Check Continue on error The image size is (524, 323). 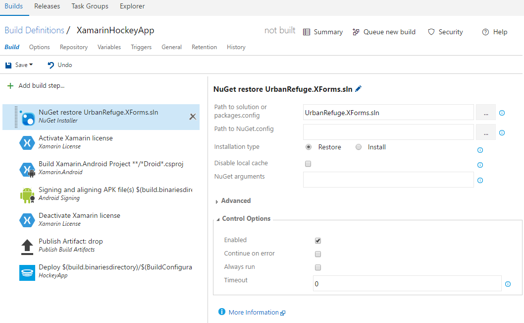(x=318, y=254)
